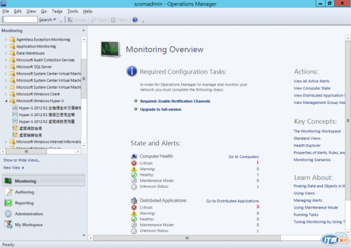The image size is (351, 248).
Task: Click Computer Health Critical red icon
Action: pos(134,163)
